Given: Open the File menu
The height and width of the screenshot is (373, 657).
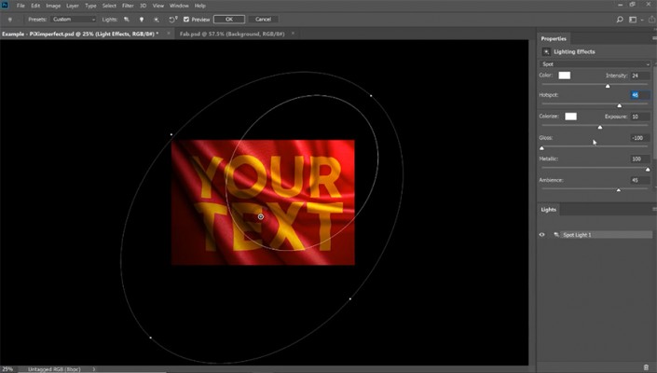Looking at the screenshot, I should 21,6.
